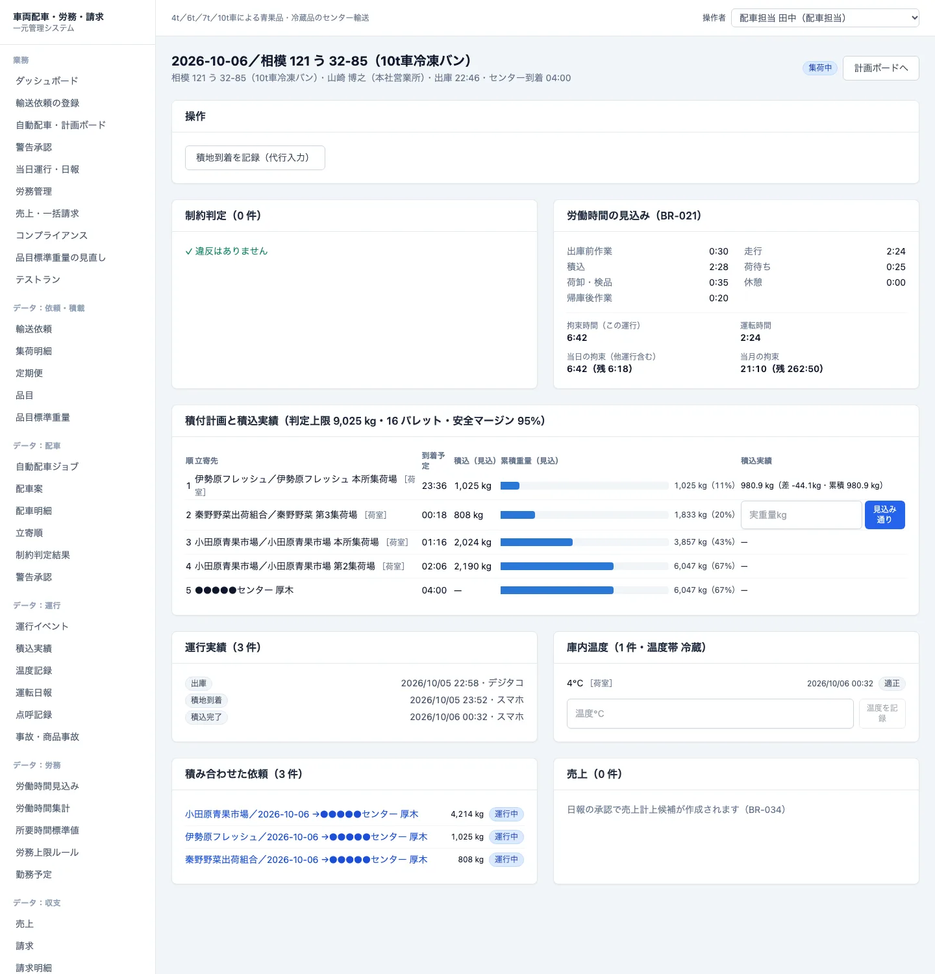Select 当日運行・日報 in the sidebar
This screenshot has height=974, width=935.
[47, 169]
